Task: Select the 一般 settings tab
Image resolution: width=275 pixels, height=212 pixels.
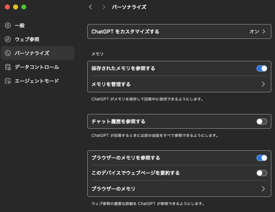Action: coord(20,25)
